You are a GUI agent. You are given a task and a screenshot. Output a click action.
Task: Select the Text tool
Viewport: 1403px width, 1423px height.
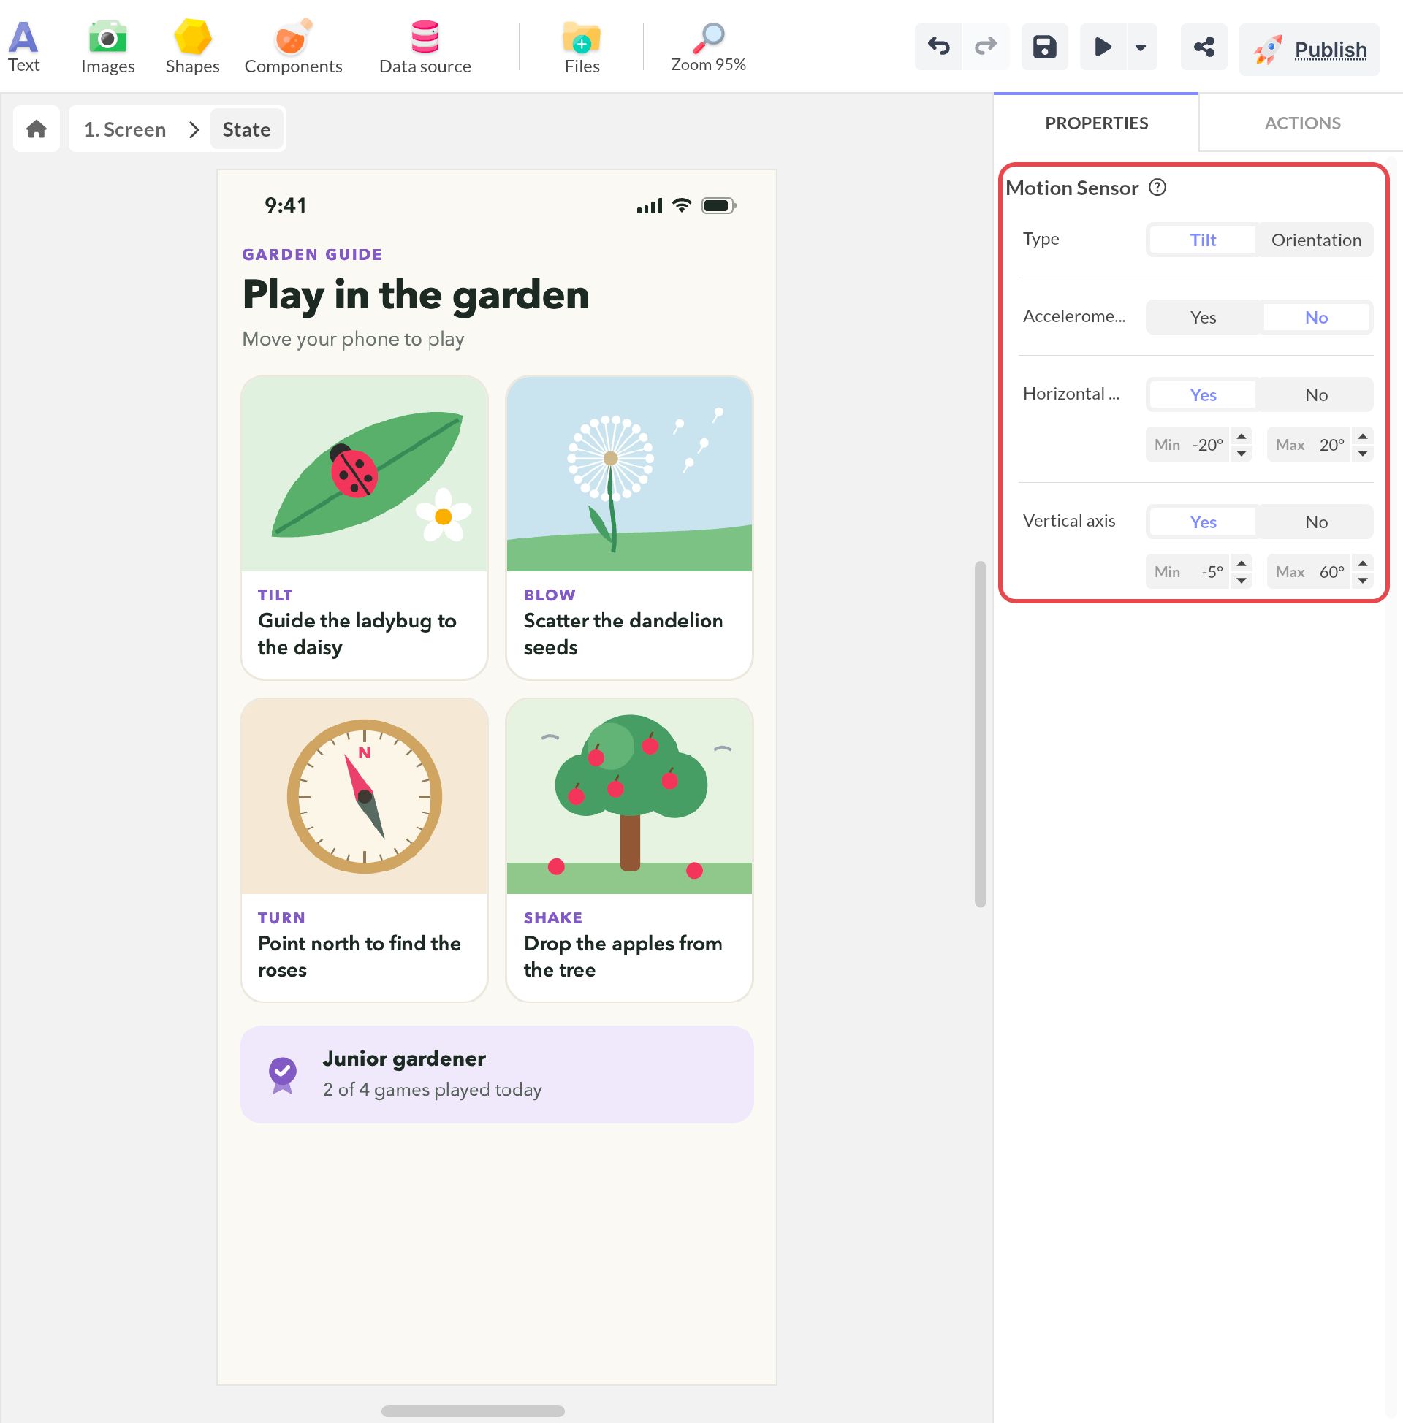[23, 47]
